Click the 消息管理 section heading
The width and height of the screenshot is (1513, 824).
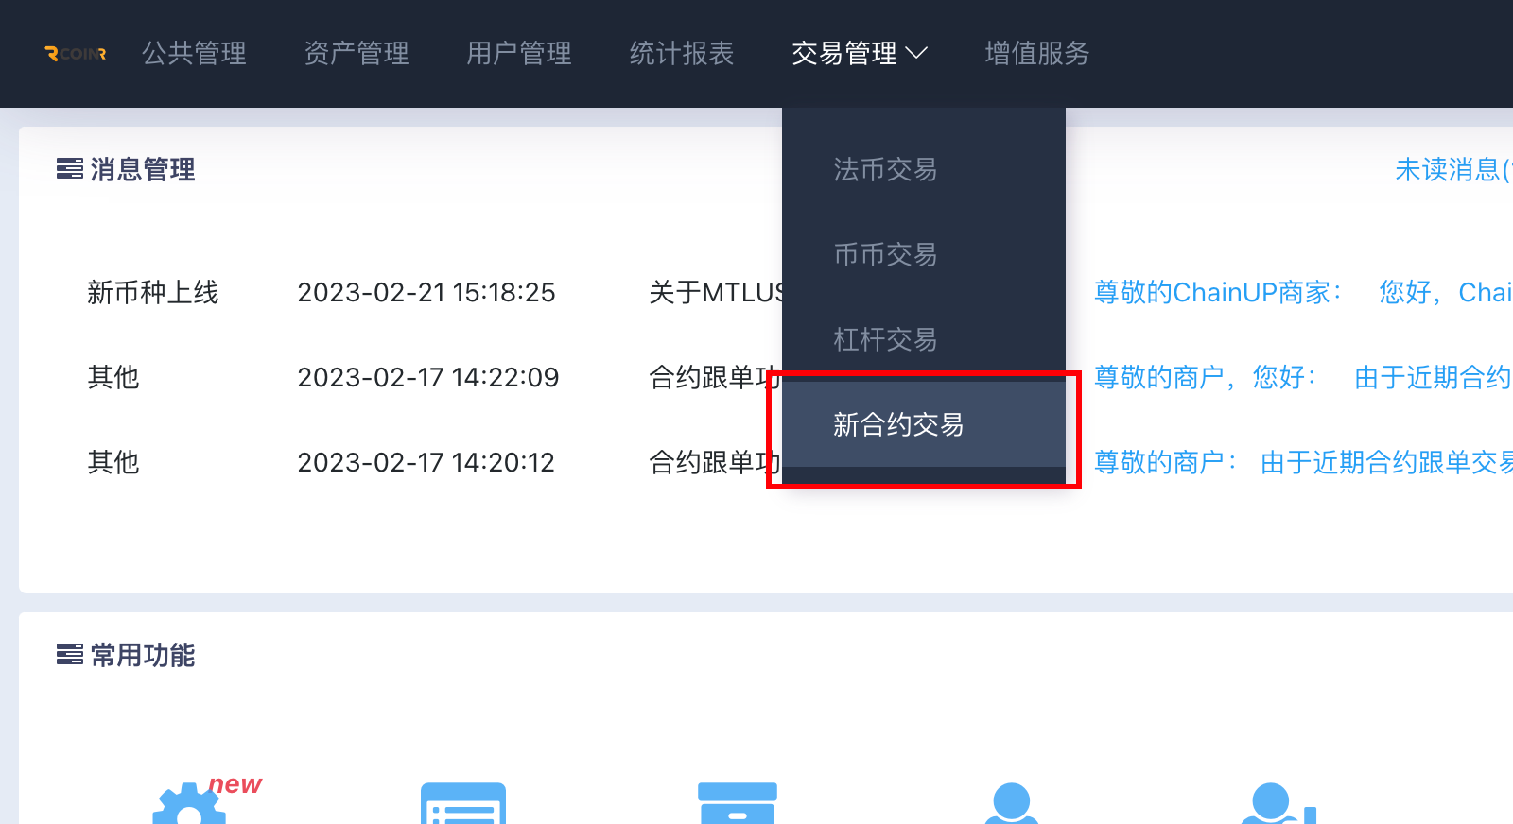(x=143, y=169)
